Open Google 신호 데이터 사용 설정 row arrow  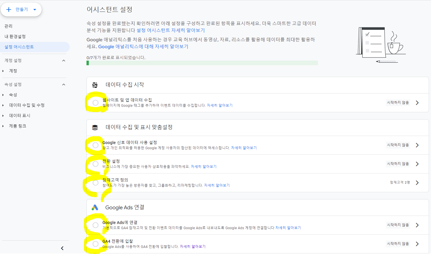coord(417,145)
